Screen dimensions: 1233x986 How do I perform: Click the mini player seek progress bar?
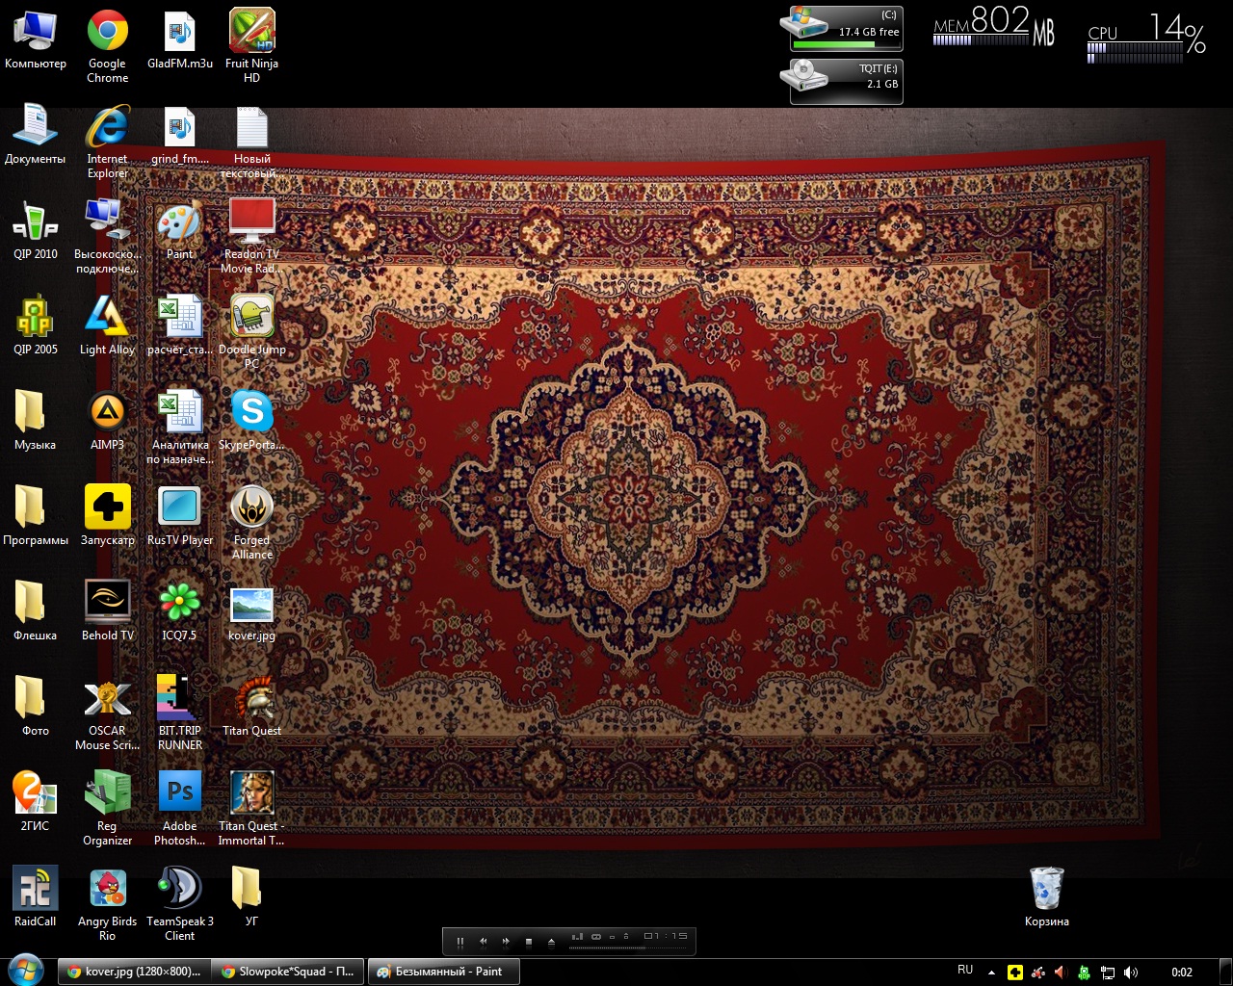[x=628, y=947]
